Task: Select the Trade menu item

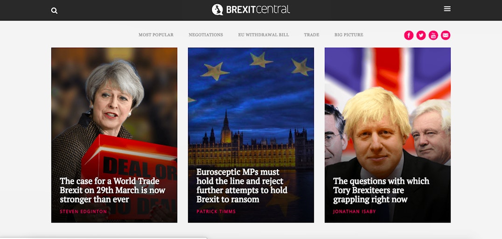Action: [x=312, y=35]
